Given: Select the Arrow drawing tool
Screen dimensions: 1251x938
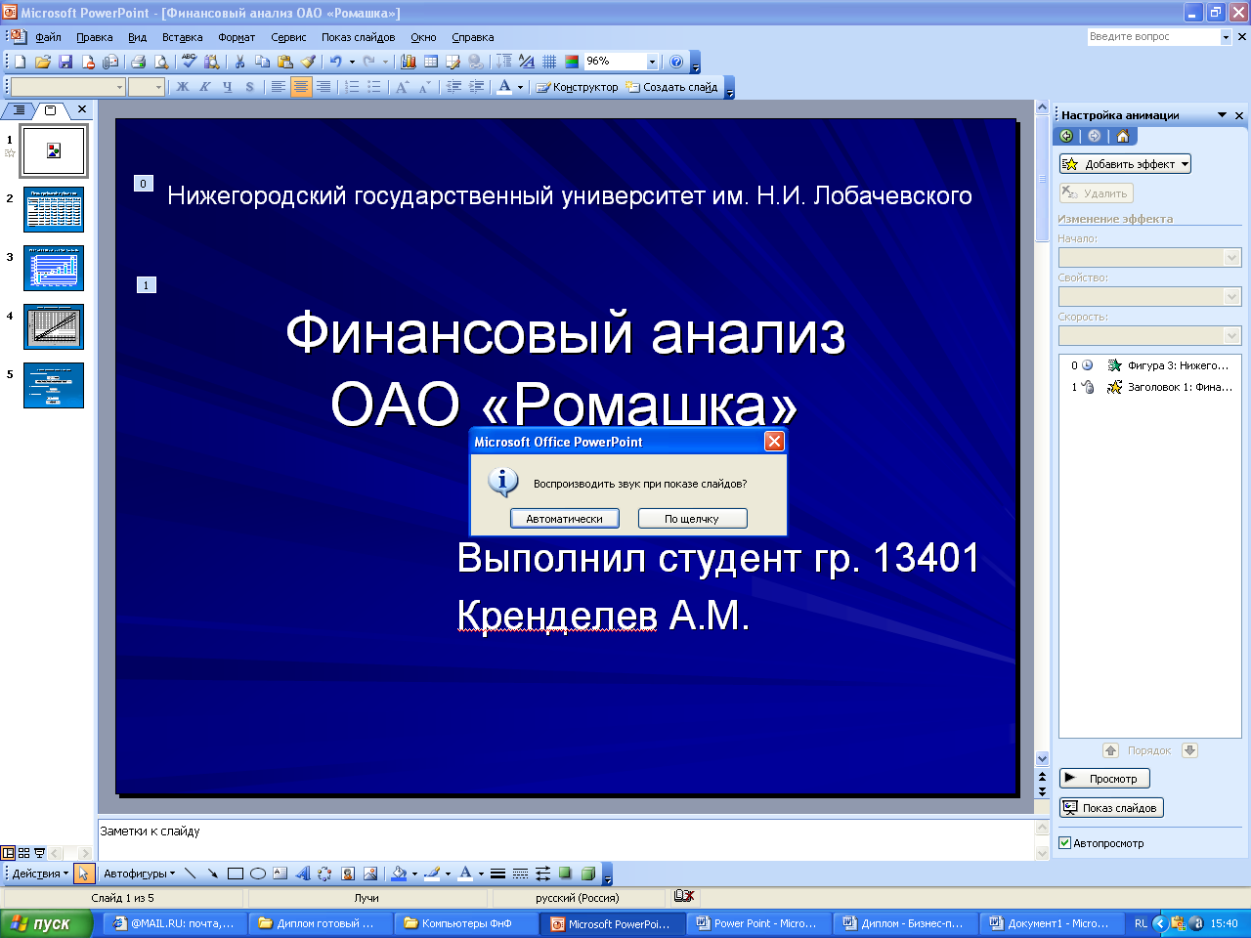Looking at the screenshot, I should point(212,874).
